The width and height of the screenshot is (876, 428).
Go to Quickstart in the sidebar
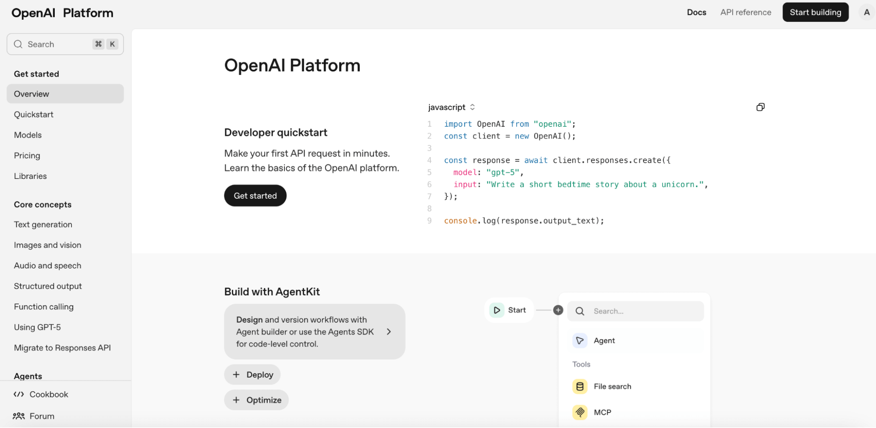[34, 114]
